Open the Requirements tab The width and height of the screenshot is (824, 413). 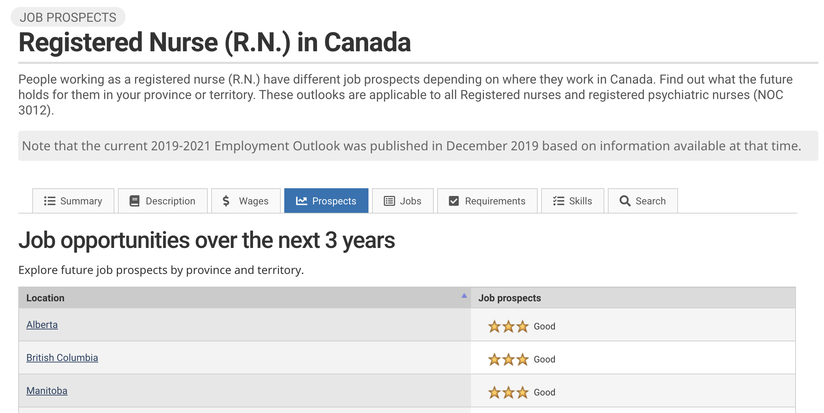(x=487, y=201)
